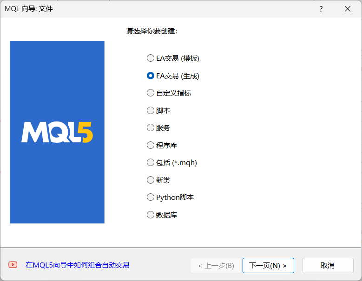Click the 下一页(N) > button
Image resolution: width=362 pixels, height=281 pixels.
pyautogui.click(x=268, y=266)
